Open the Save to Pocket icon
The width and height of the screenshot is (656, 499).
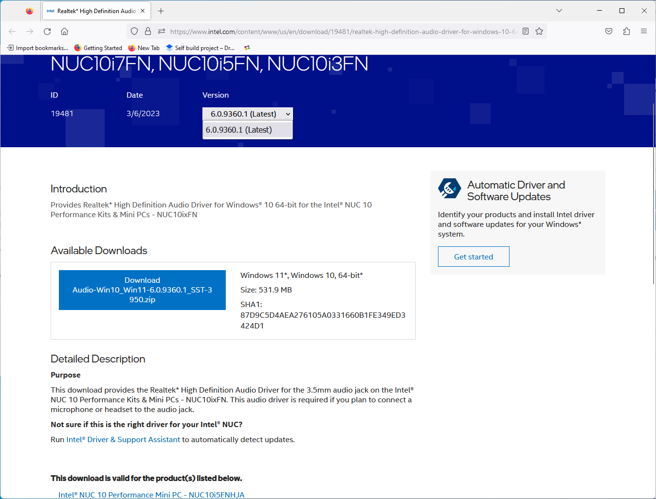(x=609, y=32)
